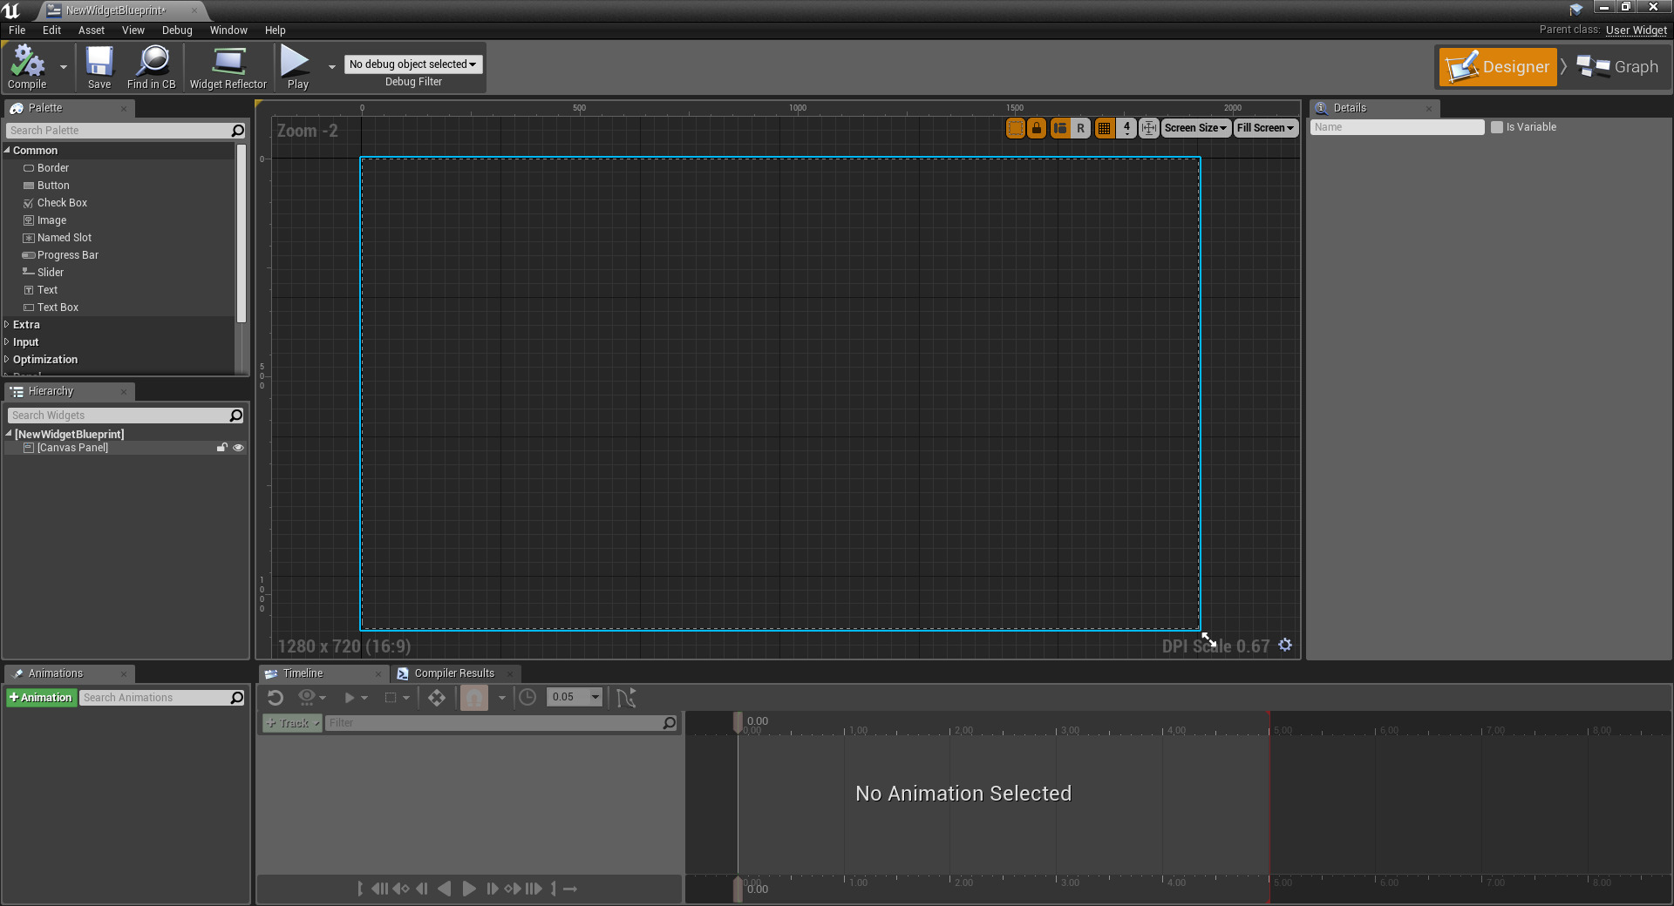This screenshot has width=1674, height=906.
Task: Add a keyframe with the diamond icon
Action: [x=436, y=697]
